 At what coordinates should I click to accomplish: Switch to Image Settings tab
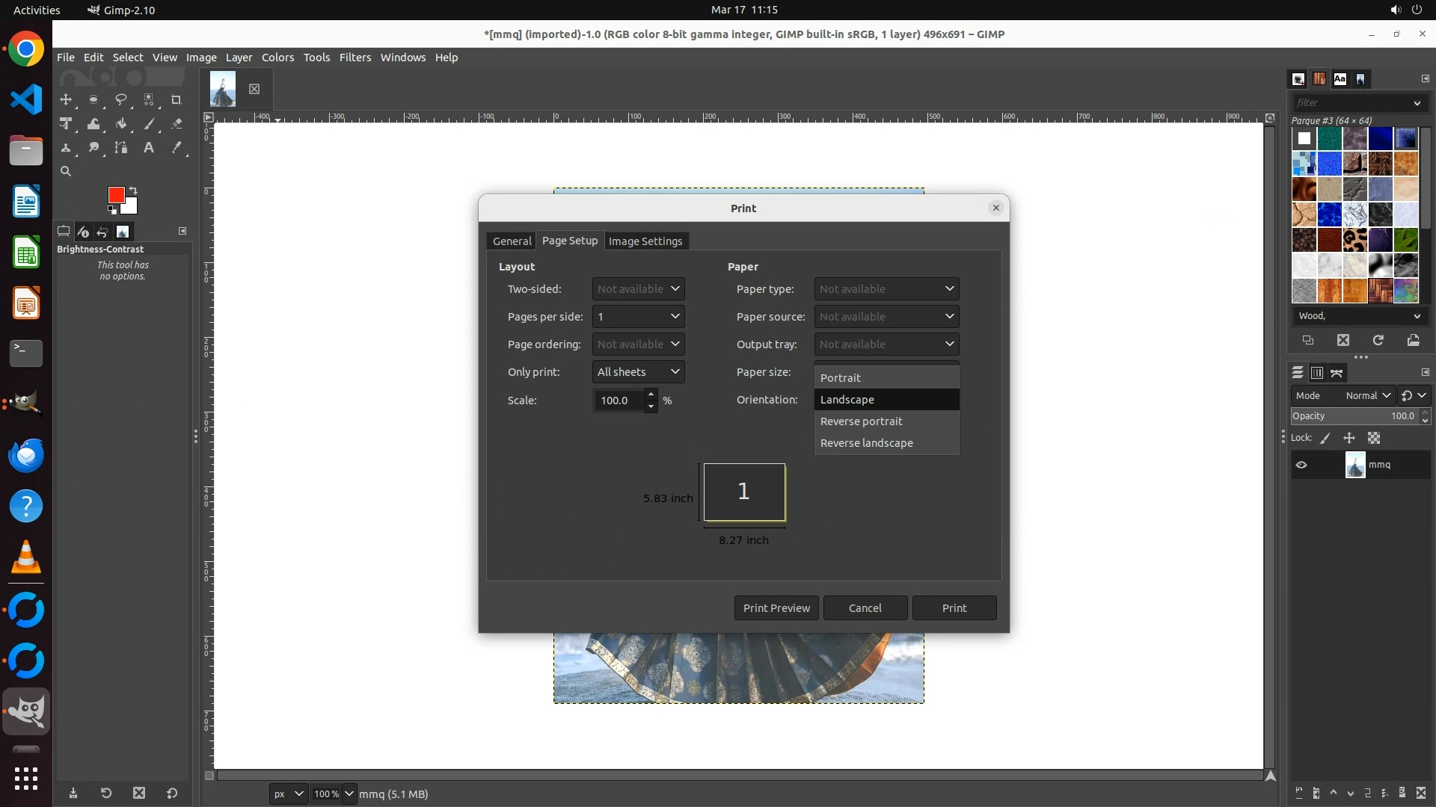tap(645, 241)
